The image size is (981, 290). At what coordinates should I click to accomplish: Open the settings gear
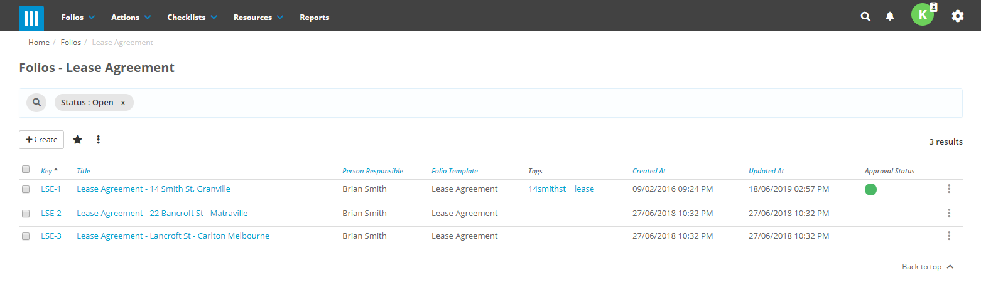tap(957, 17)
